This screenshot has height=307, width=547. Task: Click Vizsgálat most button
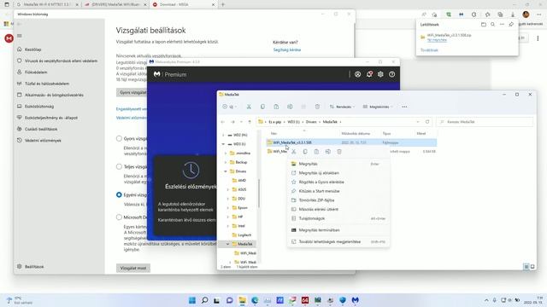[133, 268]
